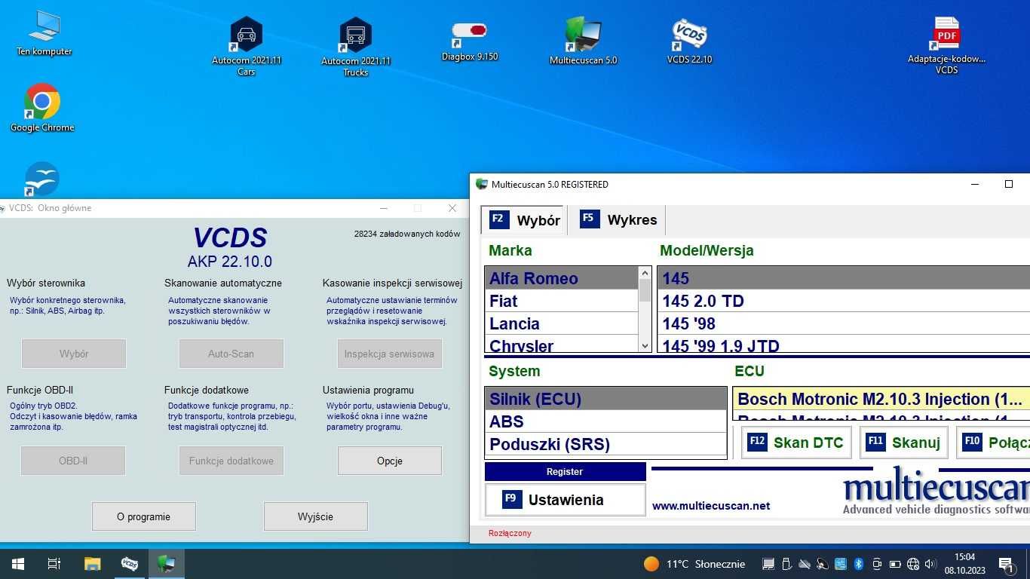This screenshot has width=1030, height=579.
Task: Open the notification center with one notification
Action: tap(1007, 564)
